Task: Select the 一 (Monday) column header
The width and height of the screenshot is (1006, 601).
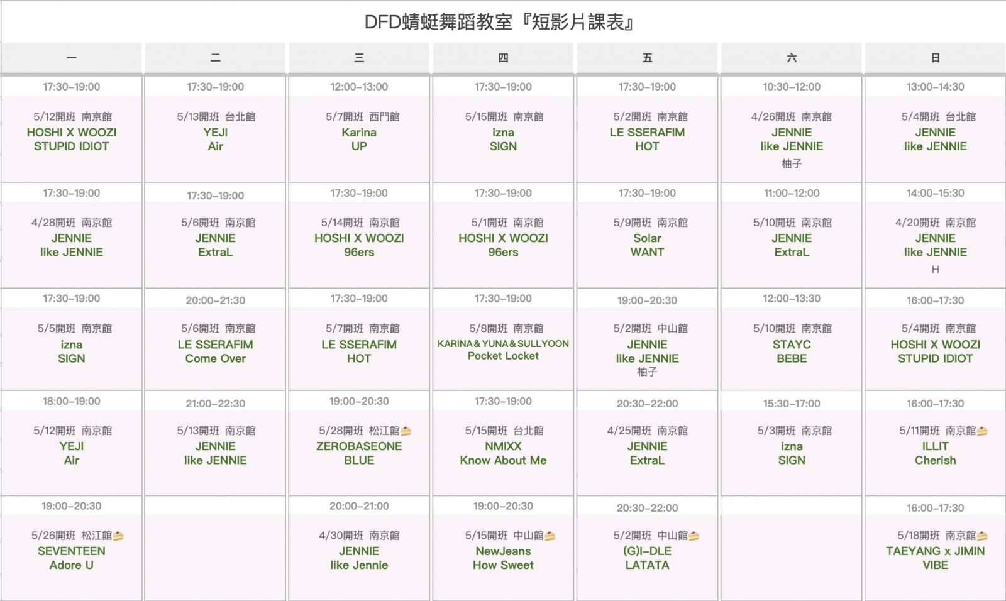Action: [71, 58]
